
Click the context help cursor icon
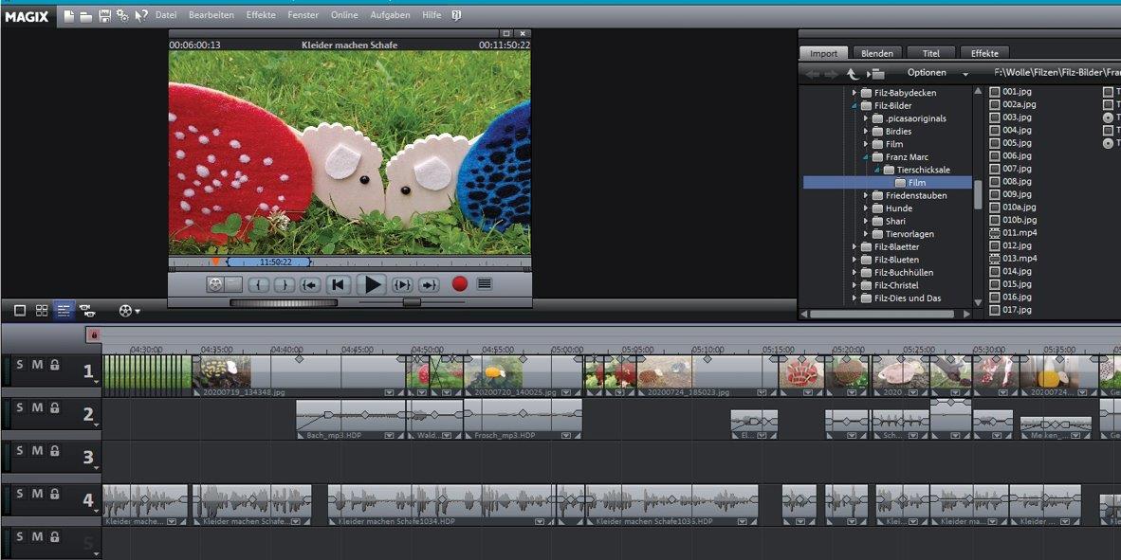click(141, 15)
